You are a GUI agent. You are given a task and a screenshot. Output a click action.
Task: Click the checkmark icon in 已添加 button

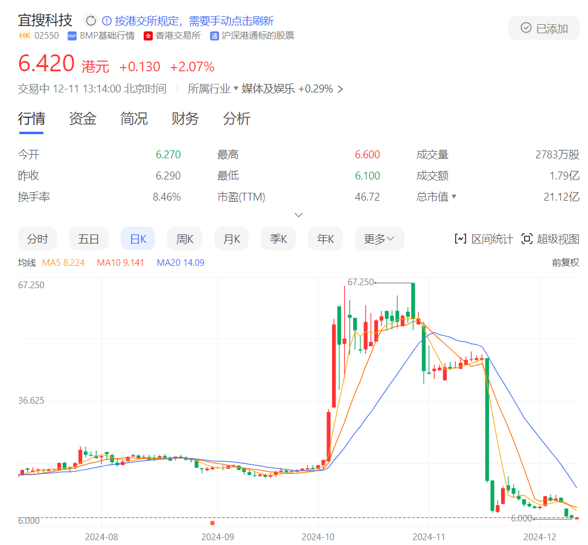point(526,28)
